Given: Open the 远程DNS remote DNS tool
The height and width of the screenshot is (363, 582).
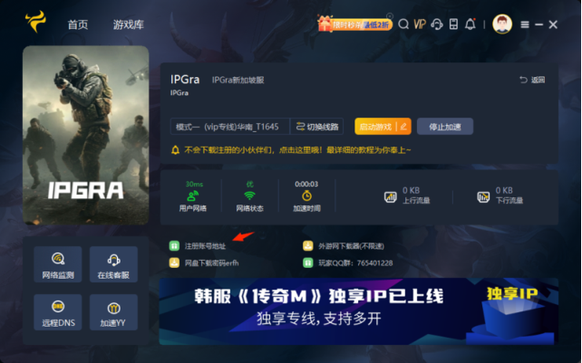Looking at the screenshot, I should point(58,312).
